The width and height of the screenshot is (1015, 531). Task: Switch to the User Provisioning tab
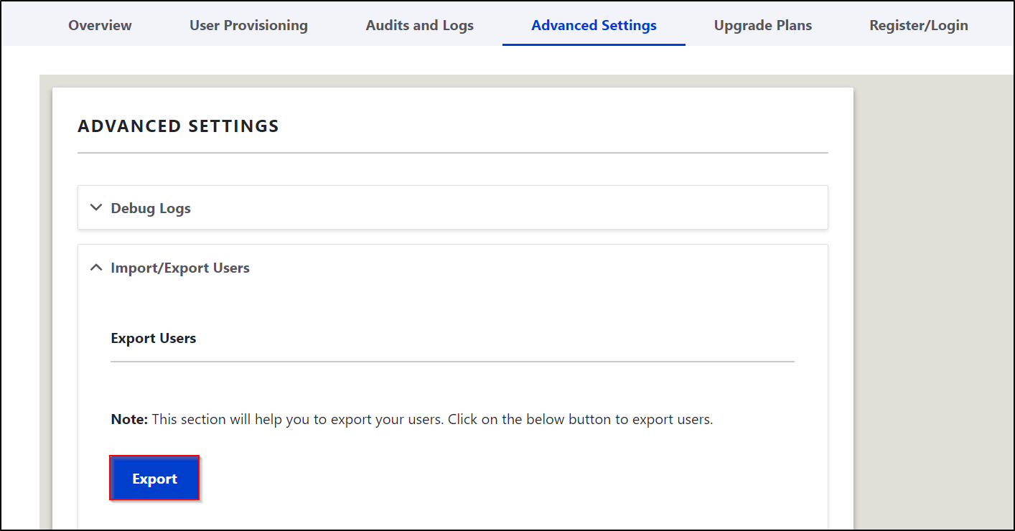pos(248,26)
